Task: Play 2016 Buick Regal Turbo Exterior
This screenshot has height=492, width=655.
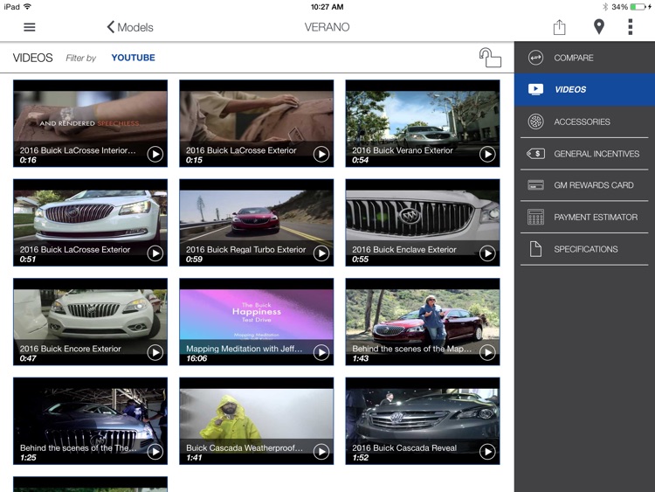Action: click(321, 253)
